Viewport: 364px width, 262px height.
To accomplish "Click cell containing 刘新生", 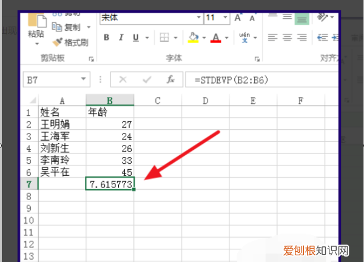I will [62, 149].
